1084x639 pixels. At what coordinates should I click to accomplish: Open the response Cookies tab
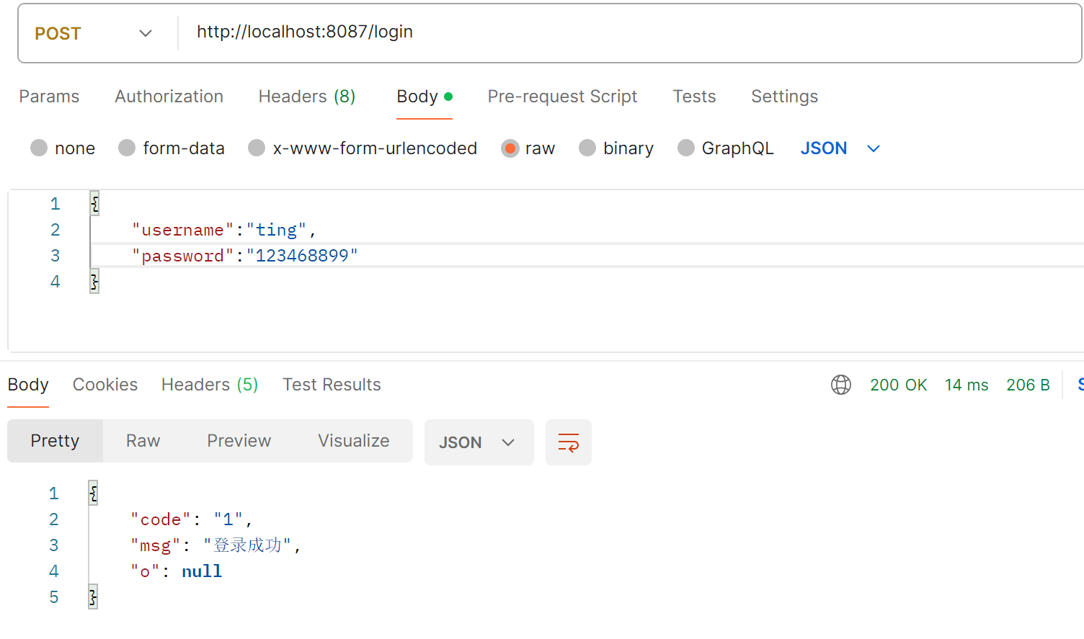(105, 385)
